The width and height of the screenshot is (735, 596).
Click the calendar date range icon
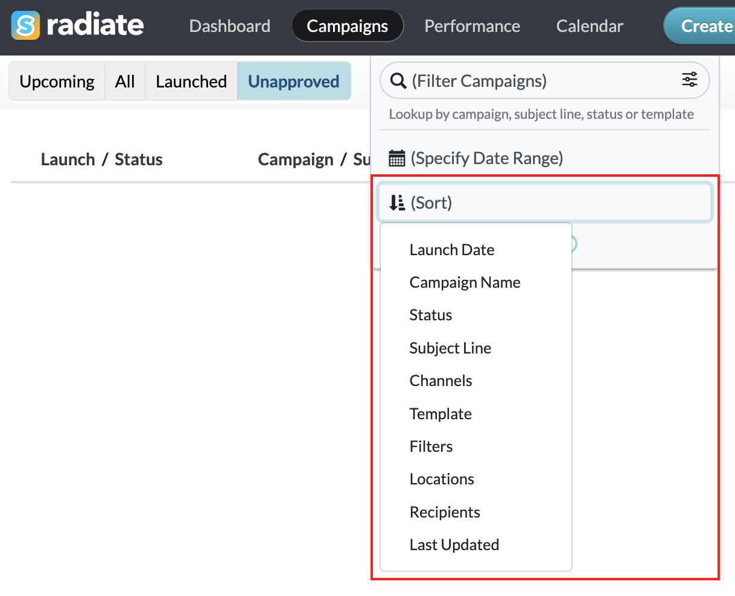[397, 159]
